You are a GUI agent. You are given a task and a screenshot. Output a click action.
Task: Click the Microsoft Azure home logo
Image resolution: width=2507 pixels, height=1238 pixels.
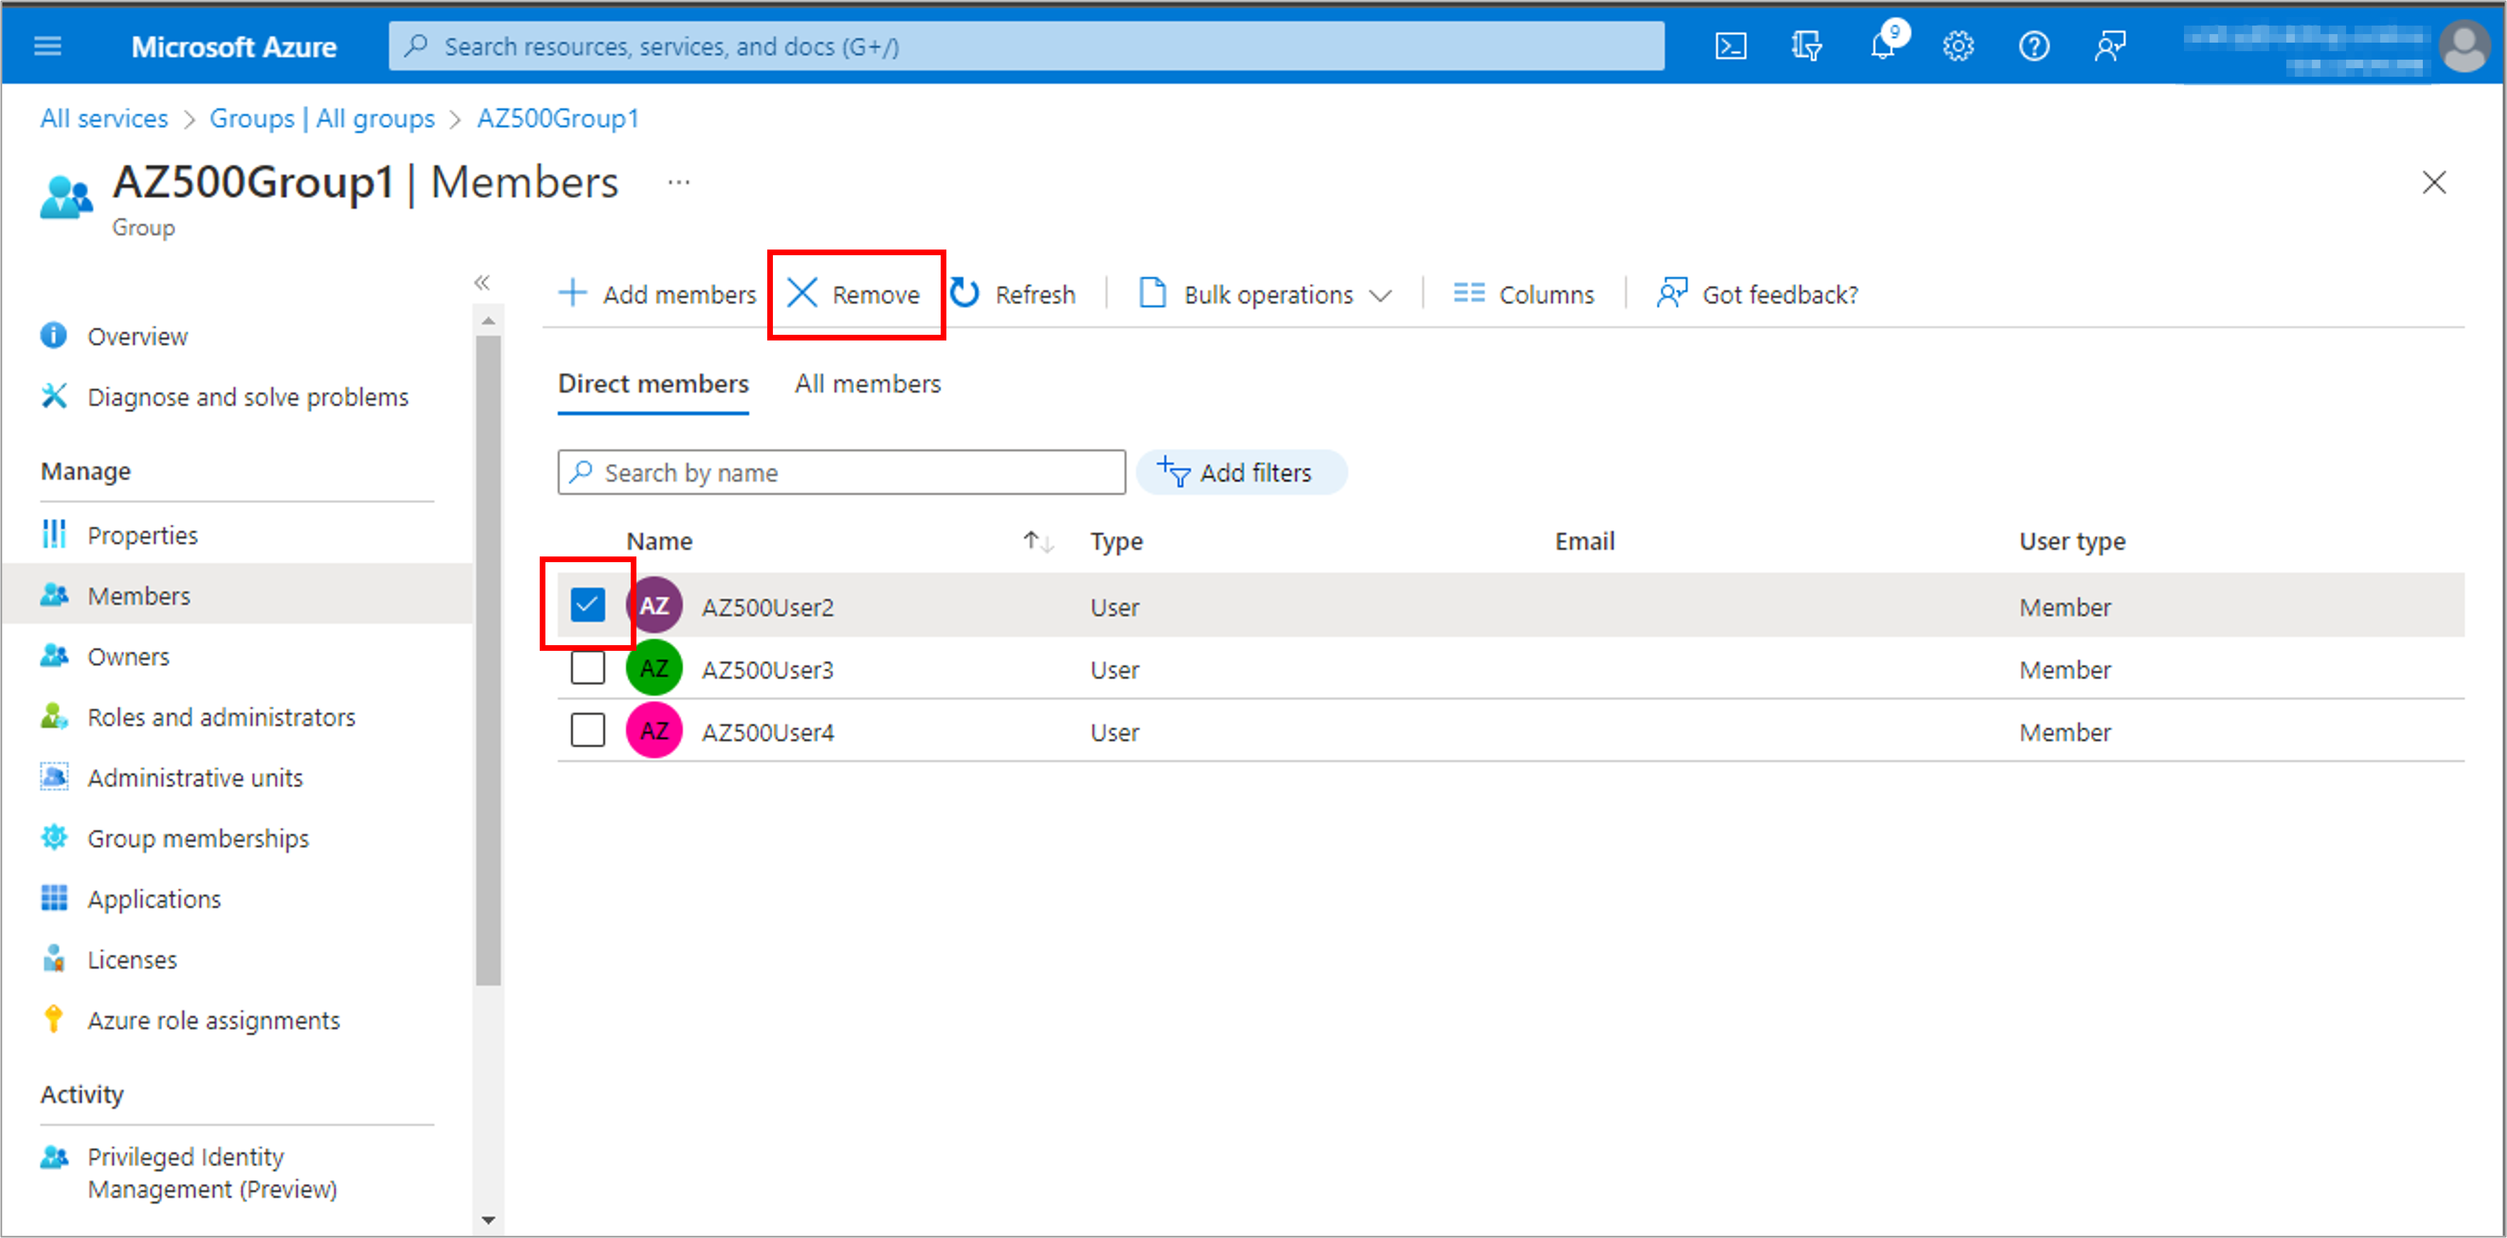234,47
